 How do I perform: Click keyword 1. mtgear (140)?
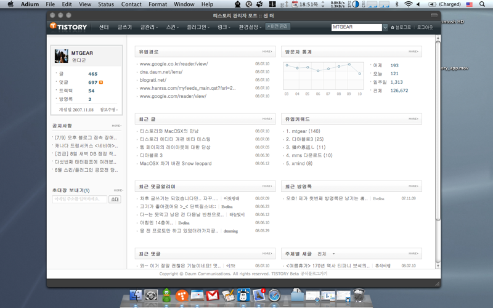[x=303, y=131]
